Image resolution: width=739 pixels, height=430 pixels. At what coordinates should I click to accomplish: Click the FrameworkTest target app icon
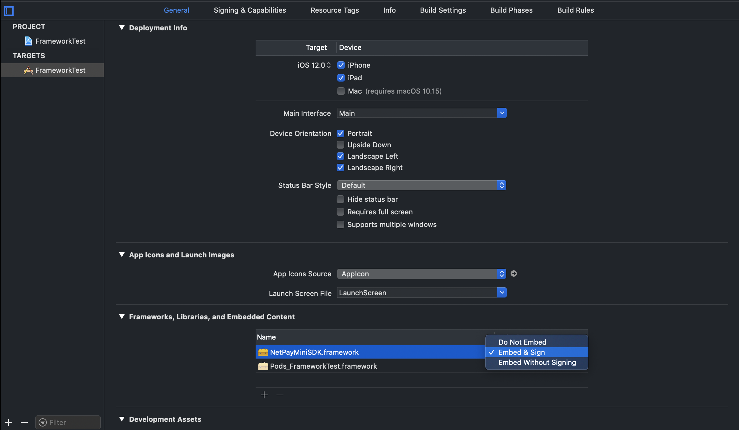(28, 70)
